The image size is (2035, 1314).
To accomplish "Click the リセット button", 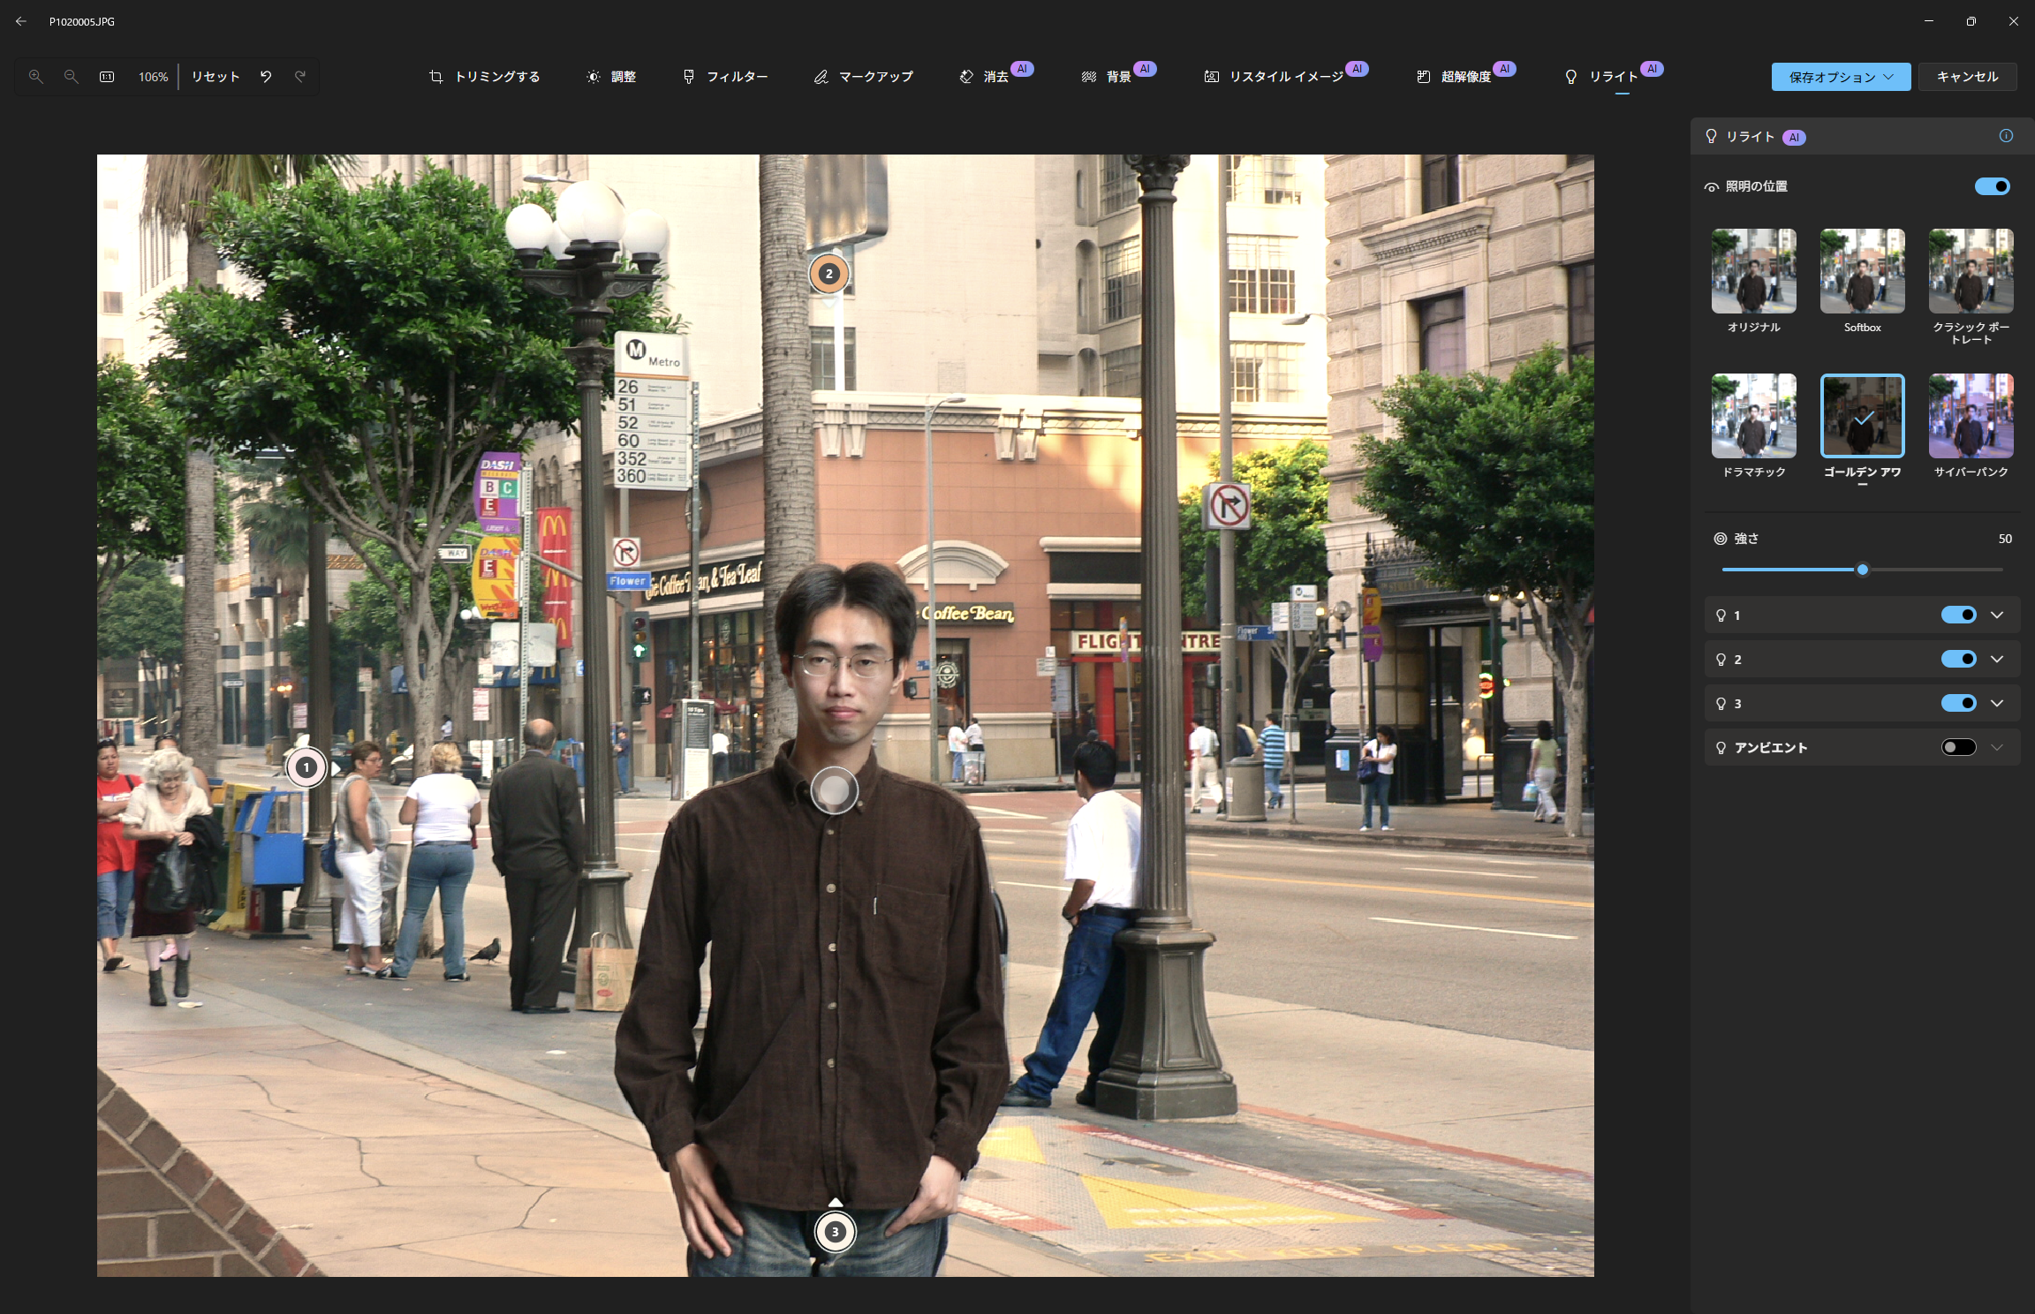I will pyautogui.click(x=216, y=77).
